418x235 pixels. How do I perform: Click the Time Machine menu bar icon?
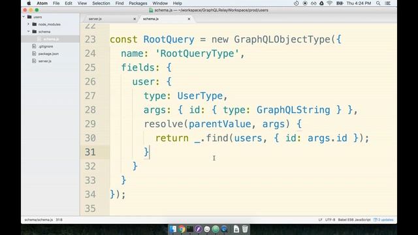coord(296,3)
